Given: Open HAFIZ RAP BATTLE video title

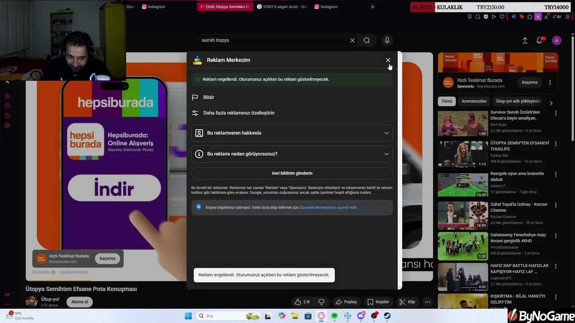Looking at the screenshot, I should tap(519, 268).
